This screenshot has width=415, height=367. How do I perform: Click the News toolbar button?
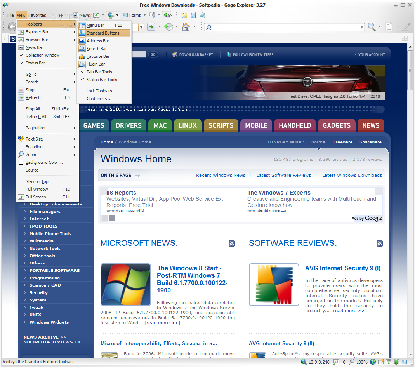click(x=81, y=16)
